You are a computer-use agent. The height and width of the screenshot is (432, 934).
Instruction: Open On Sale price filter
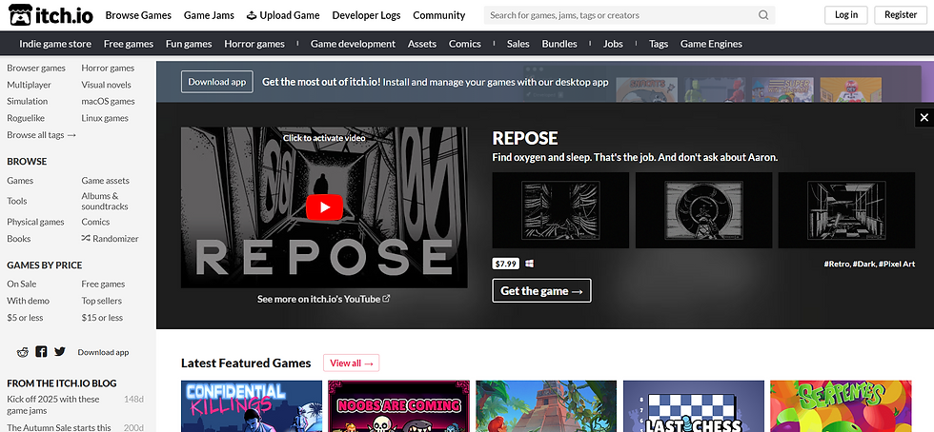pyautogui.click(x=21, y=284)
